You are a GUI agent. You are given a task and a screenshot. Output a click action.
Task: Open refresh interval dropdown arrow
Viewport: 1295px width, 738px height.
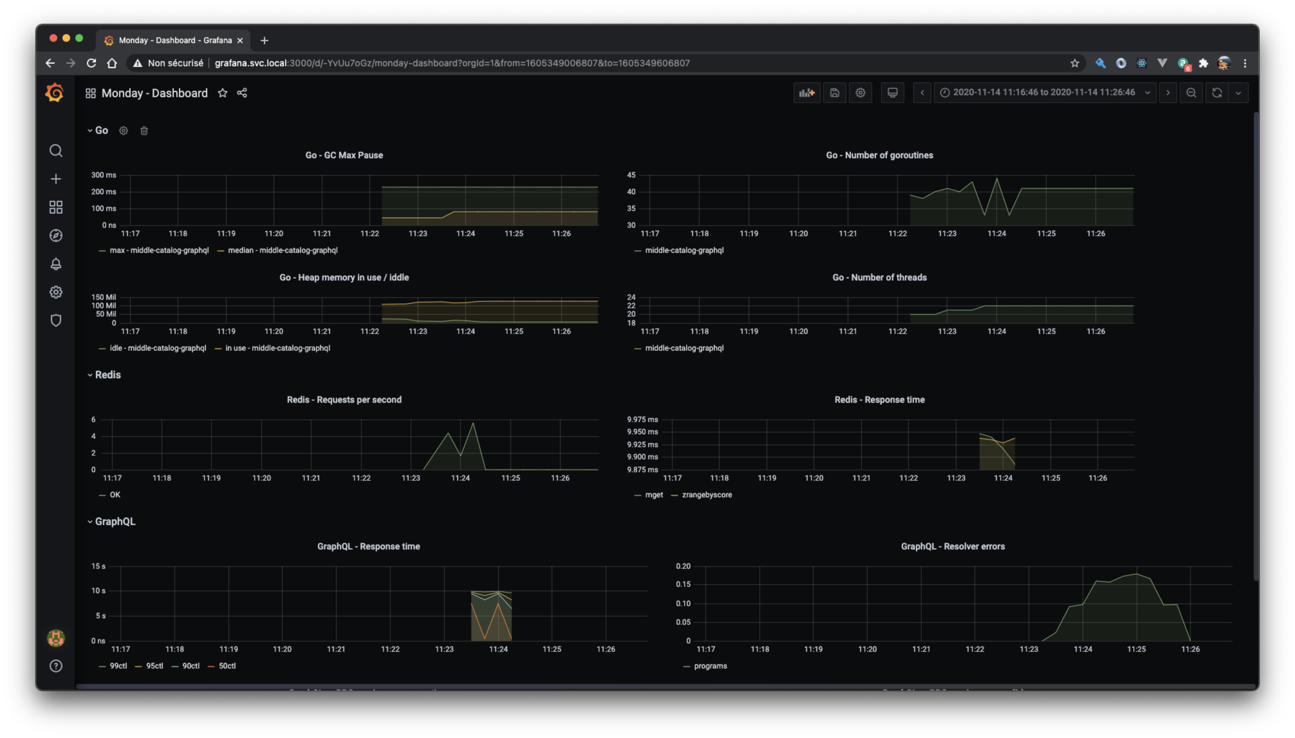click(1238, 93)
